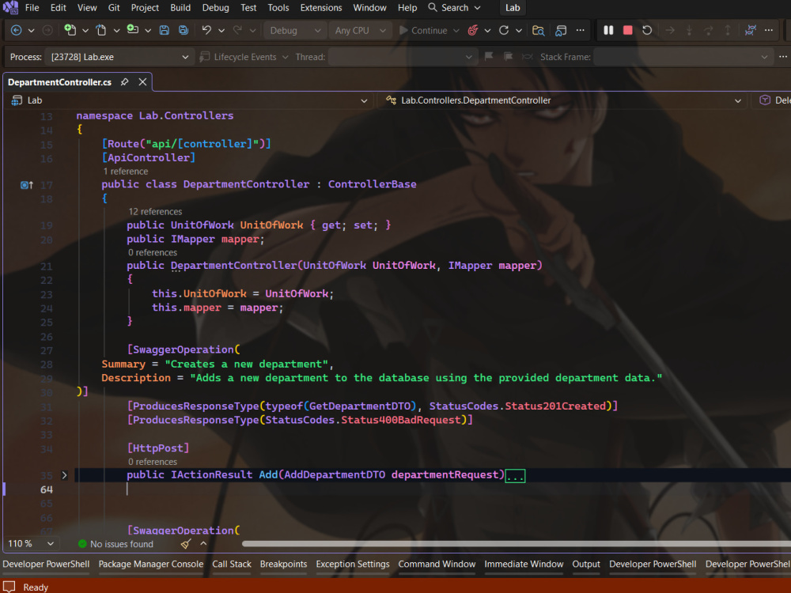Switch to the Breakpoints tab

283,565
